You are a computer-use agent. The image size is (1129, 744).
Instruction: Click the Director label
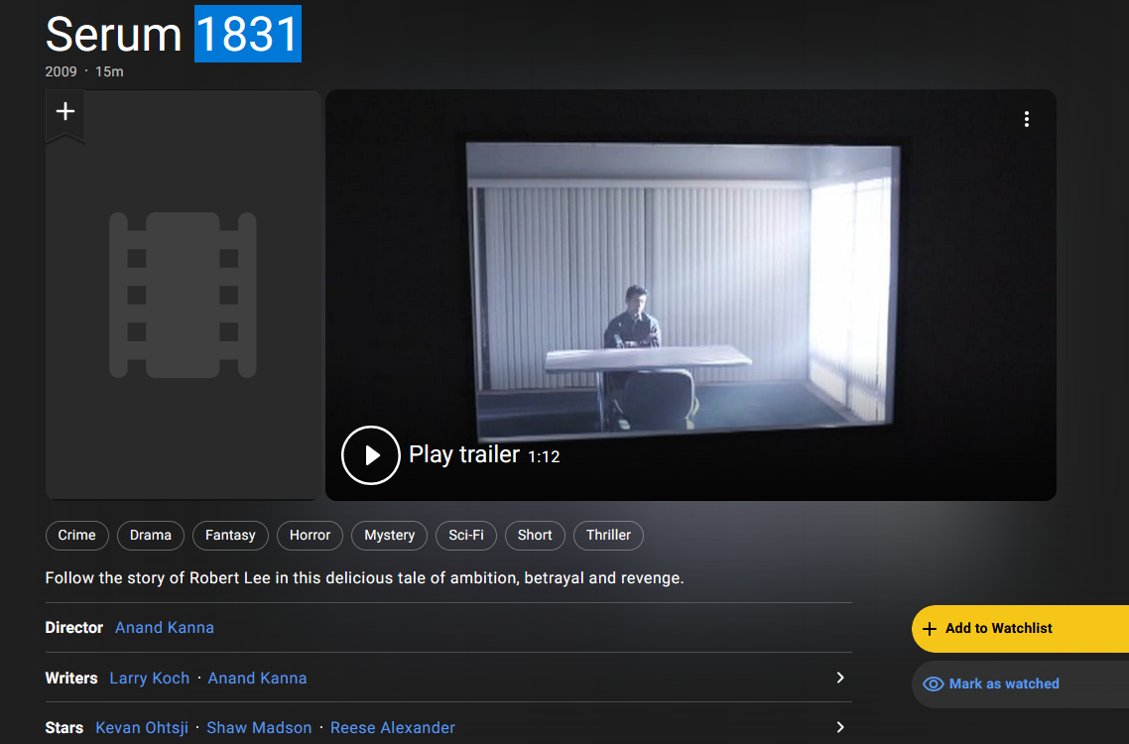coord(74,628)
